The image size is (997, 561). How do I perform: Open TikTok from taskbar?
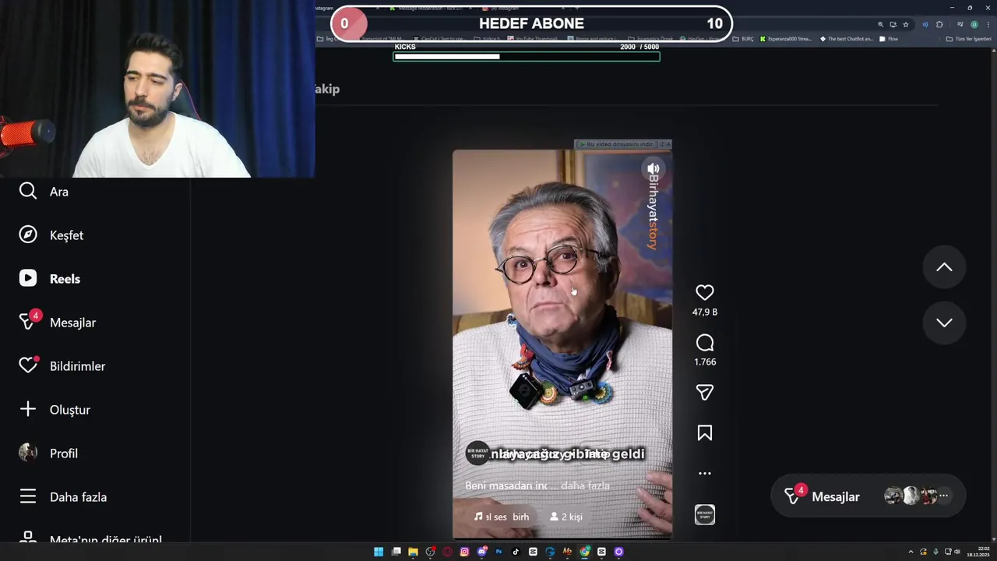point(516,552)
